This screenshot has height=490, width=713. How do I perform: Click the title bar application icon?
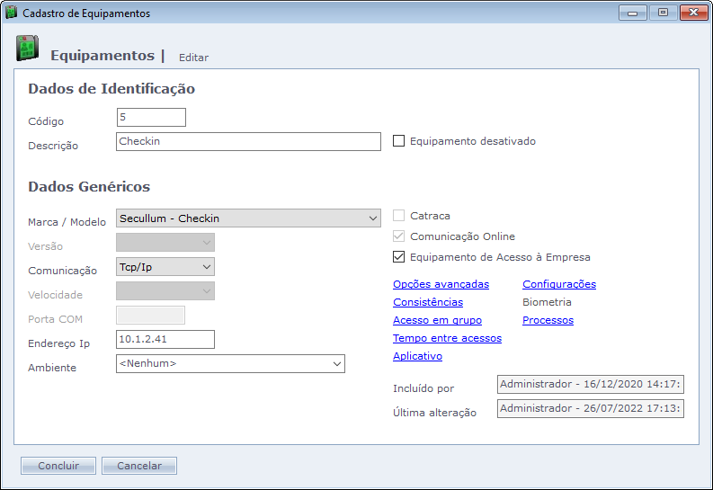(12, 13)
